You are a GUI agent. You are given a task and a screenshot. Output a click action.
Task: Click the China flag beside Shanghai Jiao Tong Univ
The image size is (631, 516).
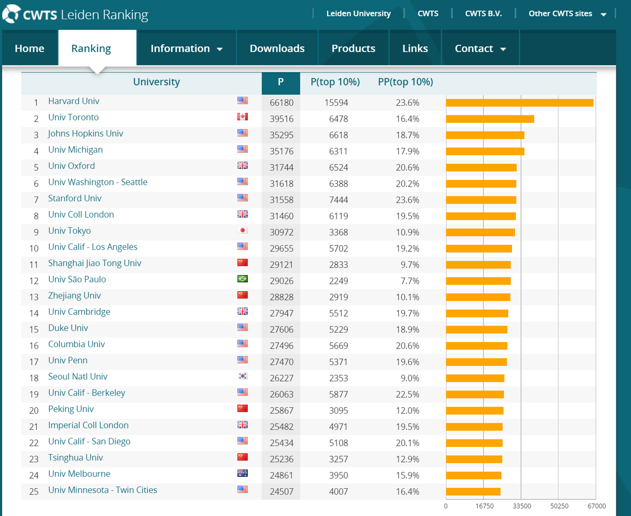[242, 263]
